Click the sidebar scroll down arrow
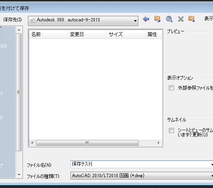 point(19,175)
